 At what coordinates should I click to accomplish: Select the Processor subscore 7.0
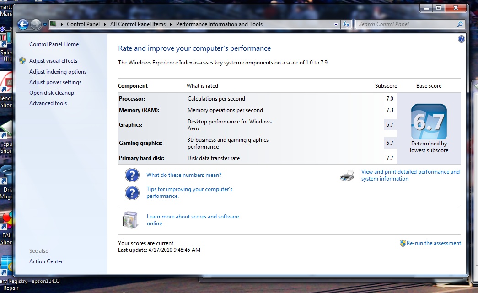point(390,99)
